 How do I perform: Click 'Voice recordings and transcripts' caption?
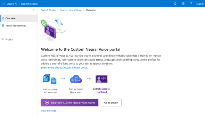(x=50, y=91)
